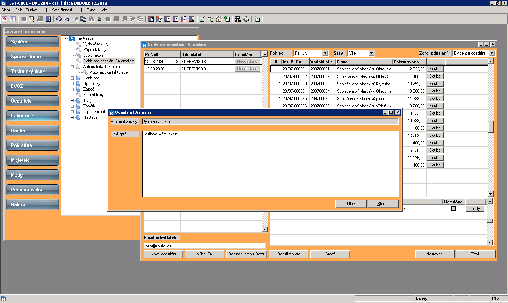Expand the Import-Export tree node

(72, 112)
